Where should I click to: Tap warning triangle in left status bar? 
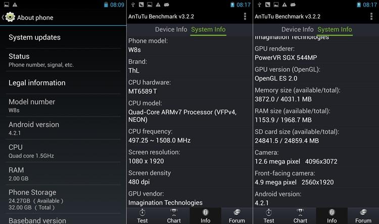click(x=15, y=5)
